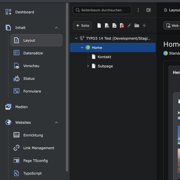Click the Layout breadcrumb in content header
Viewport: 180px width, 180px height.
point(172,10)
